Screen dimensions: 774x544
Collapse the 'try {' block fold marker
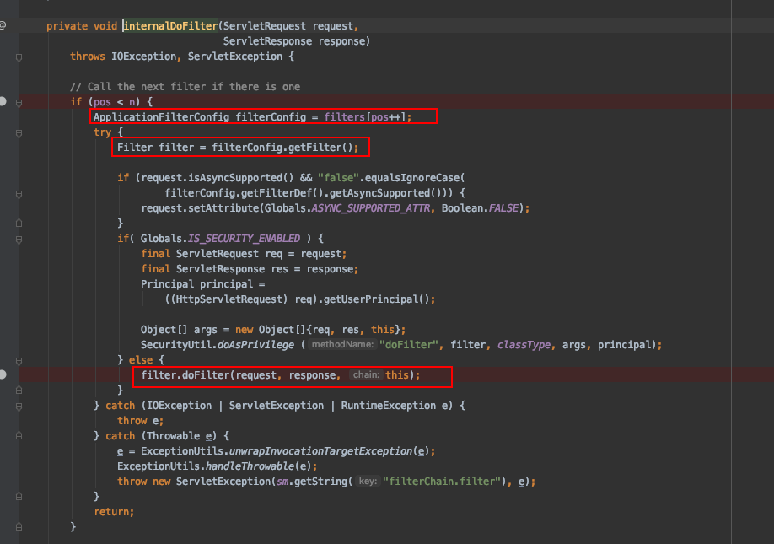19,132
